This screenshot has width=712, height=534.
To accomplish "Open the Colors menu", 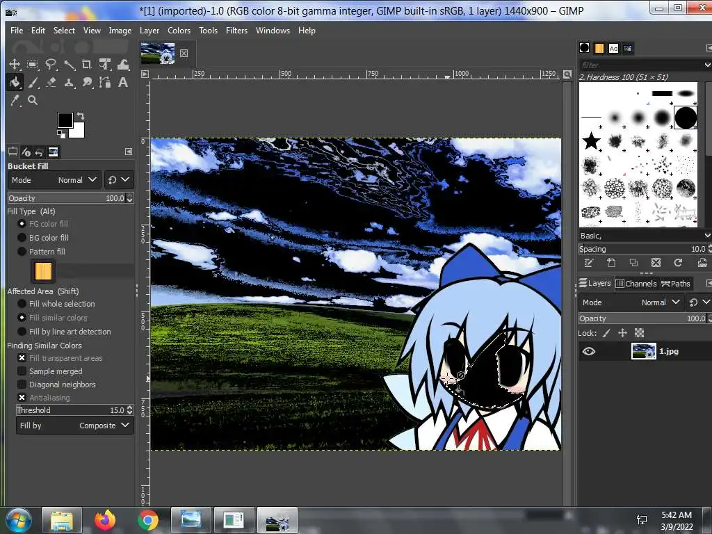I will click(179, 31).
